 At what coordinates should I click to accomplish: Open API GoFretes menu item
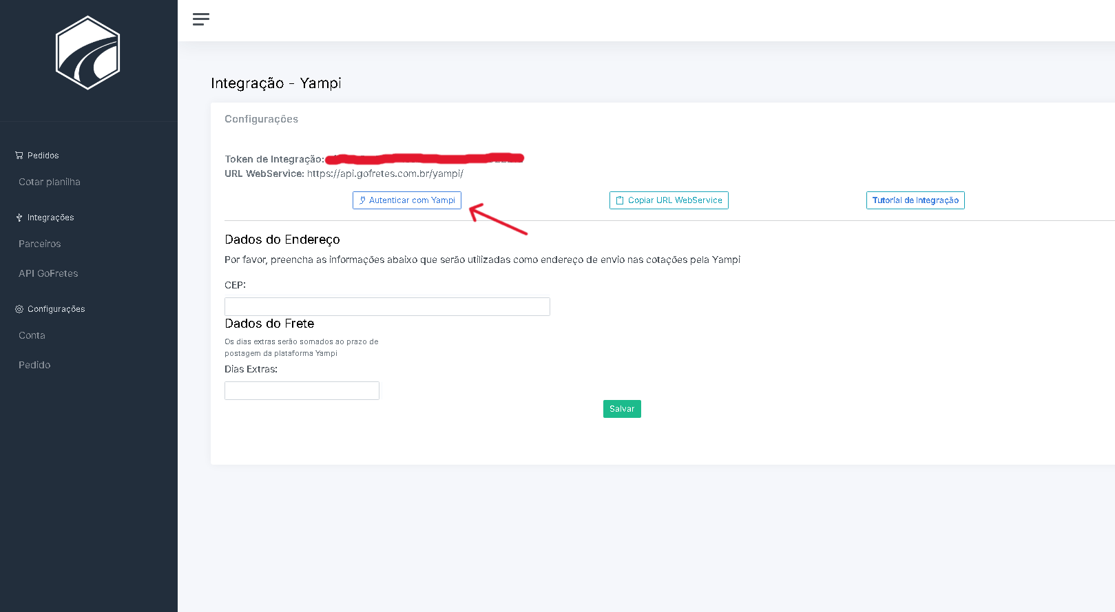tap(48, 273)
